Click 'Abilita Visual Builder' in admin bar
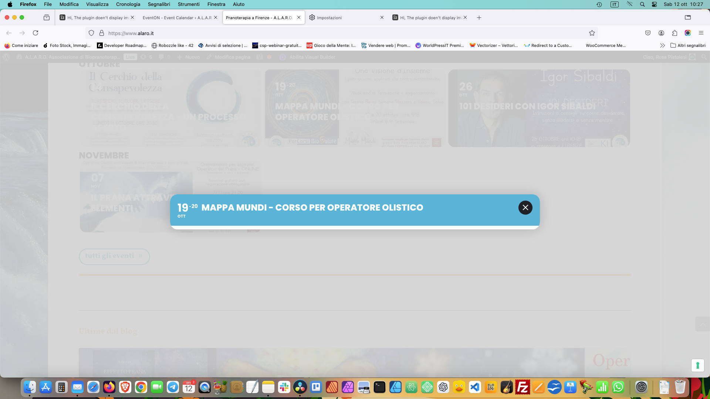710x399 pixels. coord(308,57)
